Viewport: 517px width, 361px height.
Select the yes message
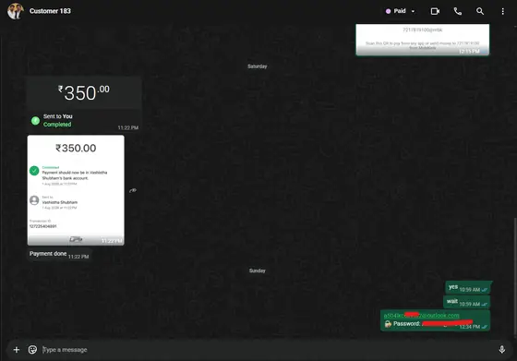tap(468, 287)
